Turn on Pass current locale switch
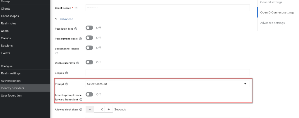This screenshot has width=299, height=118. [89, 38]
